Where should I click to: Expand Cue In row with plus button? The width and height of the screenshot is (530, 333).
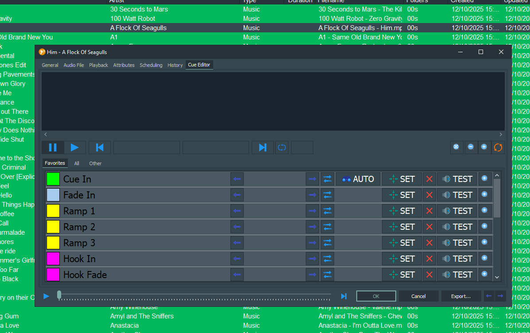[484, 178]
